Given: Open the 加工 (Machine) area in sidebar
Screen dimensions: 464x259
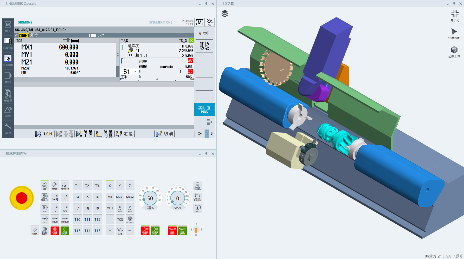Looking at the screenshot, I should (x=8, y=27).
